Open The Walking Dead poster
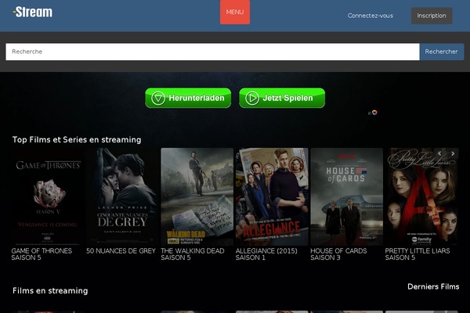Viewport: 470px width, 313px height. click(x=197, y=196)
